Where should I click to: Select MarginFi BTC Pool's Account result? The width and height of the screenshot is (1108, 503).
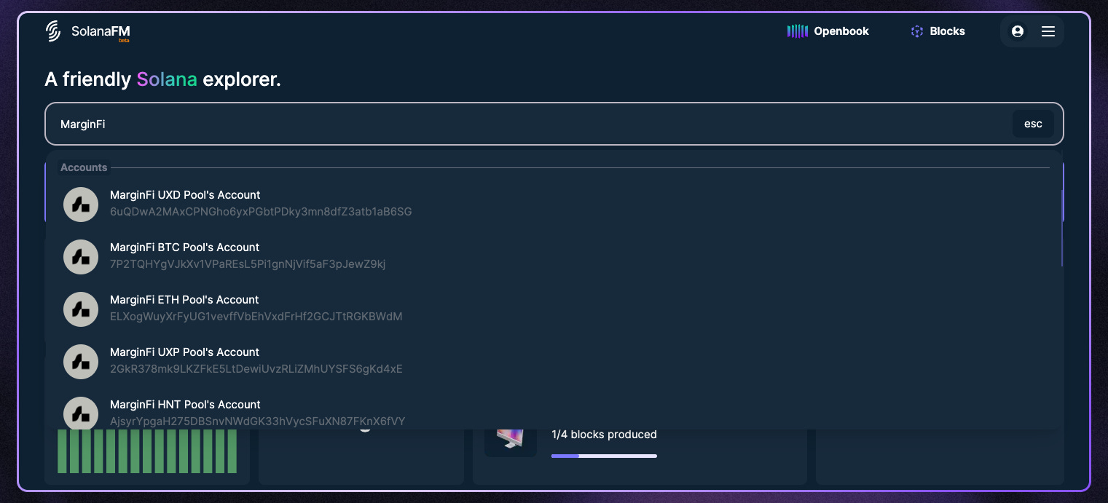point(554,256)
